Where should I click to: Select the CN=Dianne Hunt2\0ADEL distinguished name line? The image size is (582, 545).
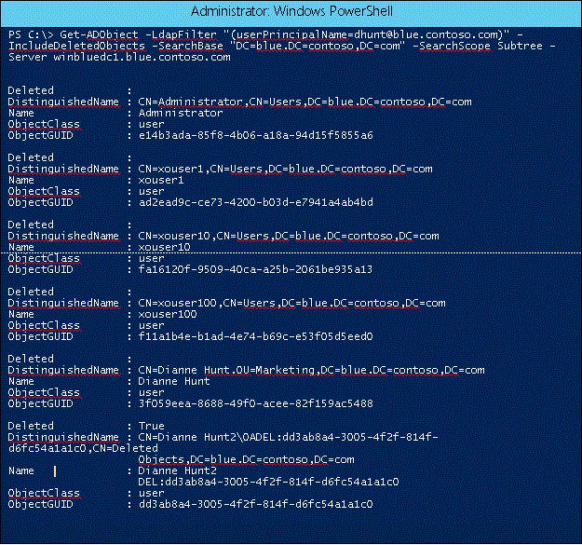(x=288, y=437)
